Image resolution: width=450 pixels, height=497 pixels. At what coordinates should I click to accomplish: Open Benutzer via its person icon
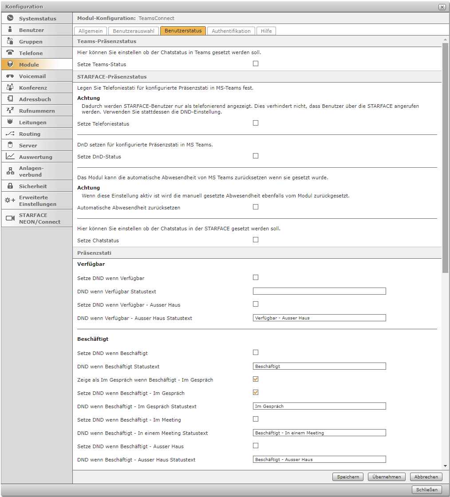coord(10,30)
